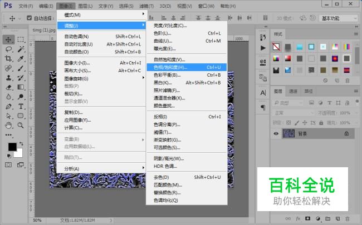Image resolution: width=362 pixels, height=225 pixels.
Task: Select the Lasso tool
Action: 8,49
